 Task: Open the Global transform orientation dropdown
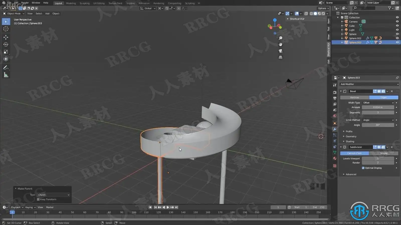148,8
